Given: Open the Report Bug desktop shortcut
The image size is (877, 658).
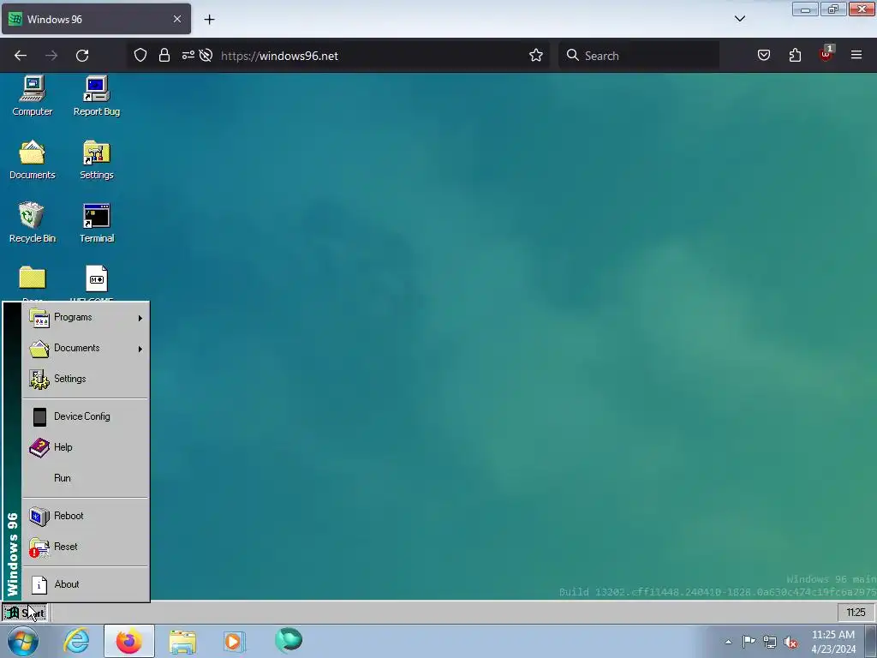Looking at the screenshot, I should click(96, 96).
